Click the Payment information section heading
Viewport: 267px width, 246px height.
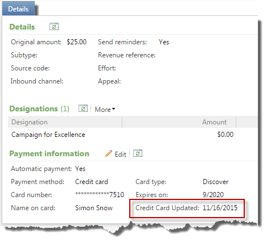pos(49,153)
